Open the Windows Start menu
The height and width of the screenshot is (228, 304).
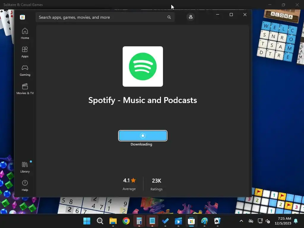tap(87, 221)
